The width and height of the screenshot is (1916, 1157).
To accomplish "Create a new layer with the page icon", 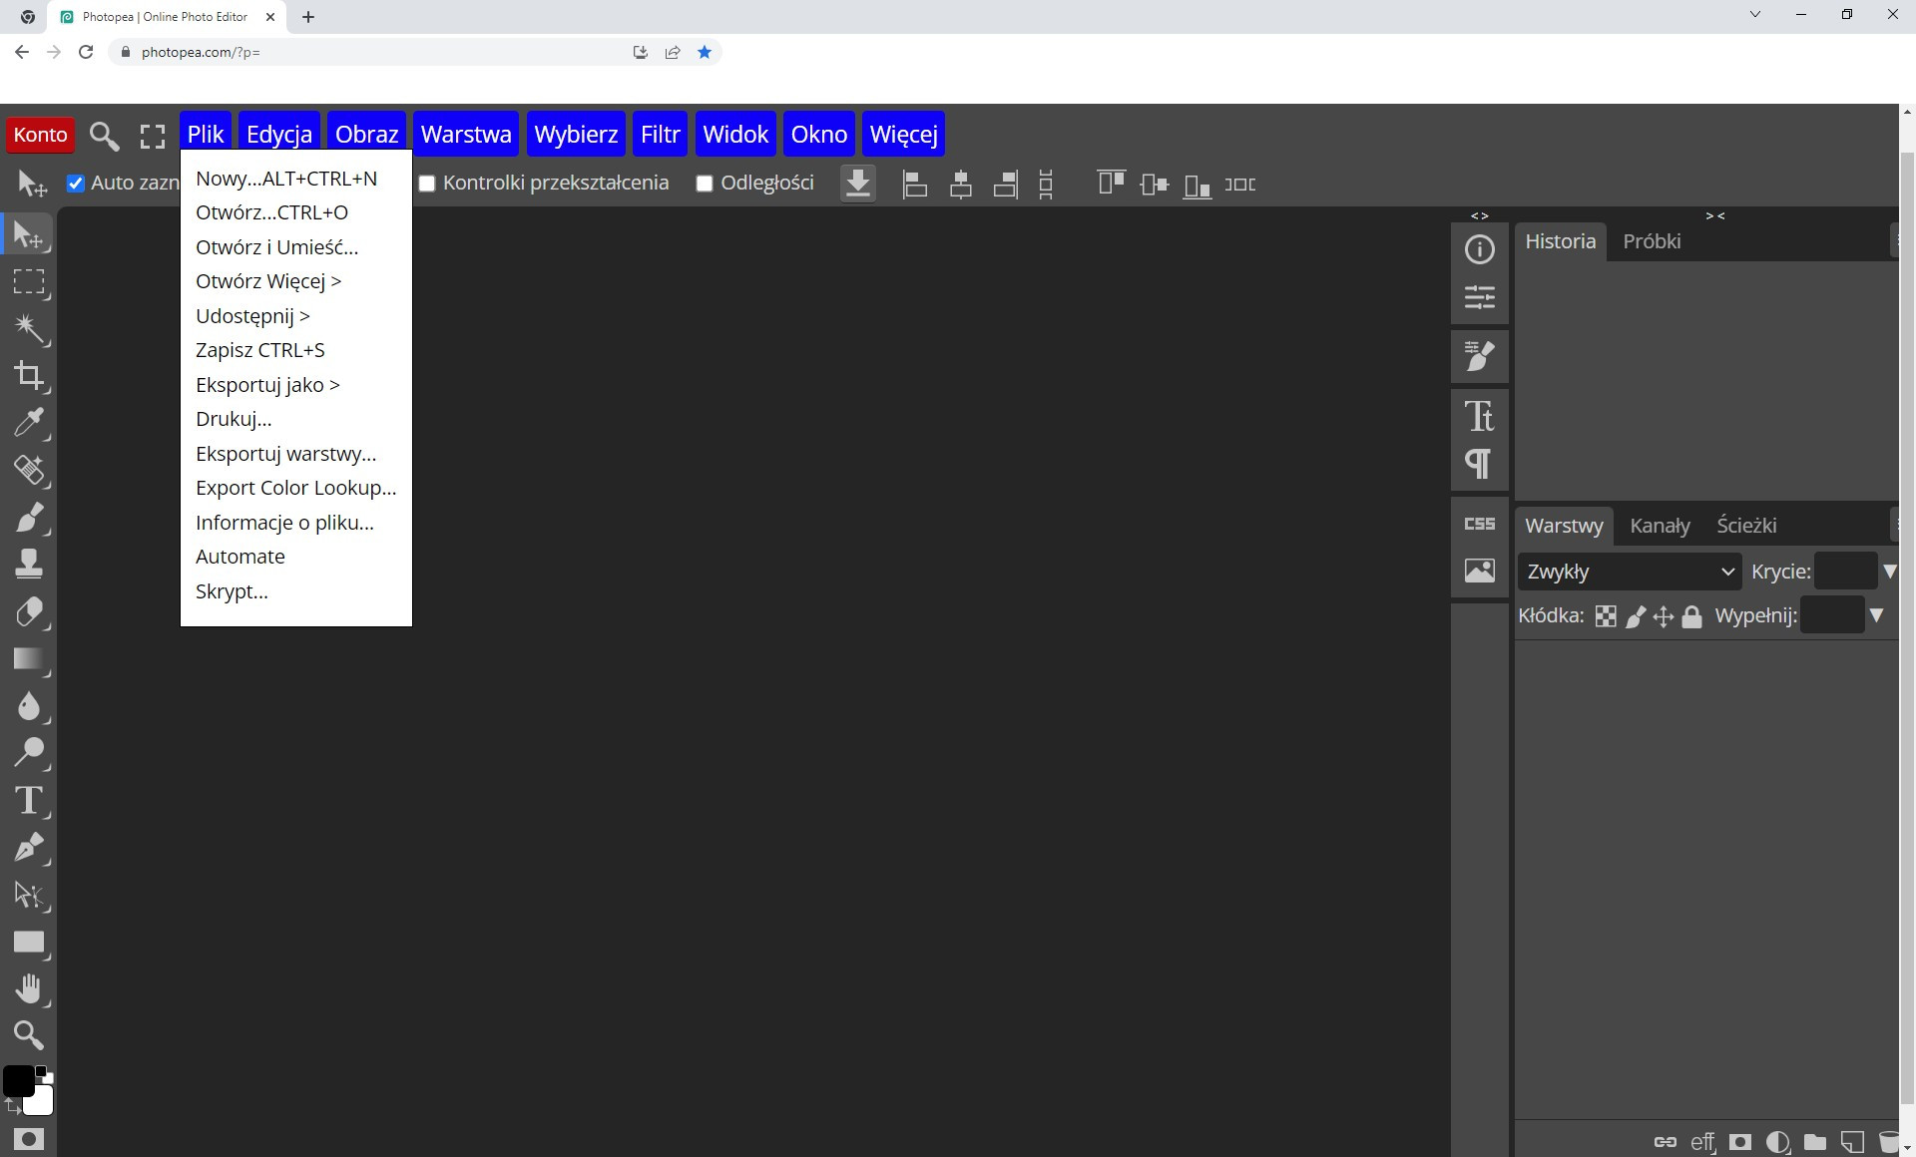I will pyautogui.click(x=1851, y=1143).
